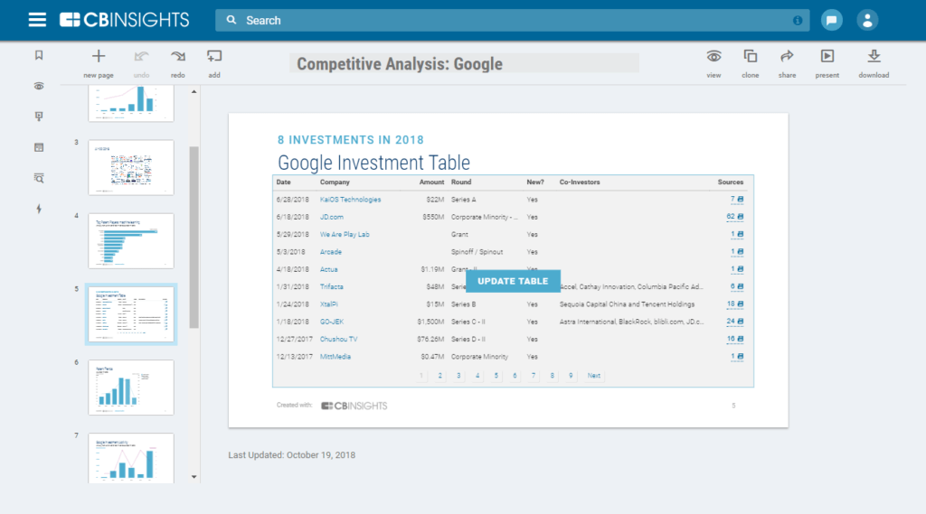The width and height of the screenshot is (926, 514).
Task: Click the lightning bolt sidebar icon
Action: click(39, 209)
